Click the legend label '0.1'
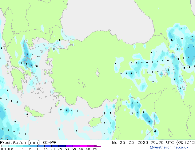Image resolution: width=195 pixels, height=150 pixels. (x=3, y=149)
